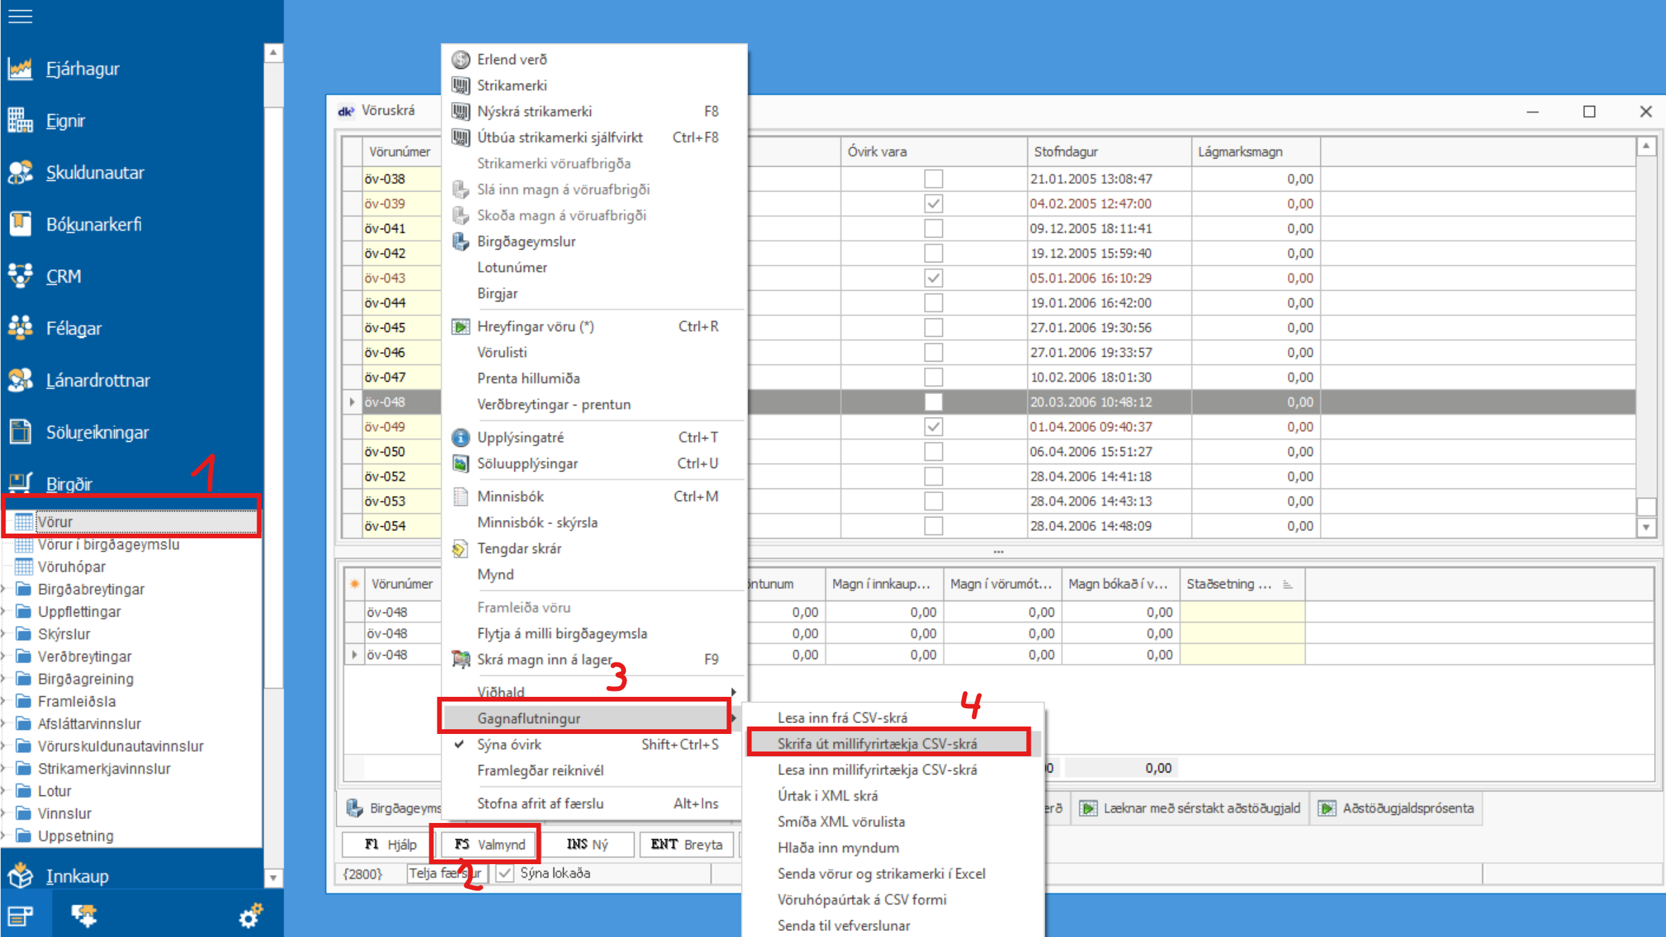Uncheck Óvirk vara for öv-039
The image size is (1666, 937).
point(933,203)
